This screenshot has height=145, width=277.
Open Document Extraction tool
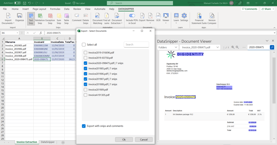[x=117, y=19]
